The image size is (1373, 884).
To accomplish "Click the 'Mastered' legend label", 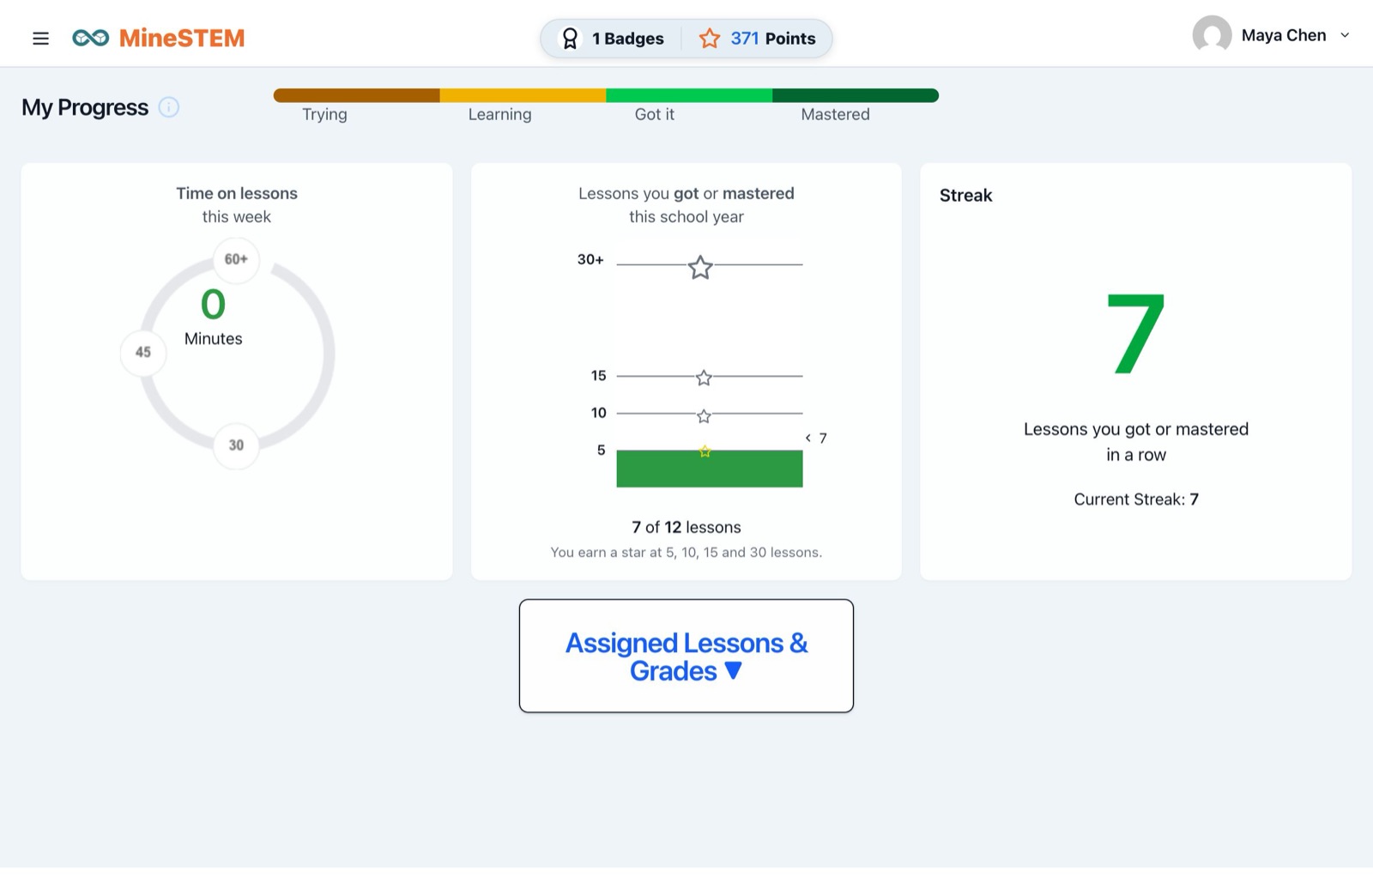I will 835,114.
